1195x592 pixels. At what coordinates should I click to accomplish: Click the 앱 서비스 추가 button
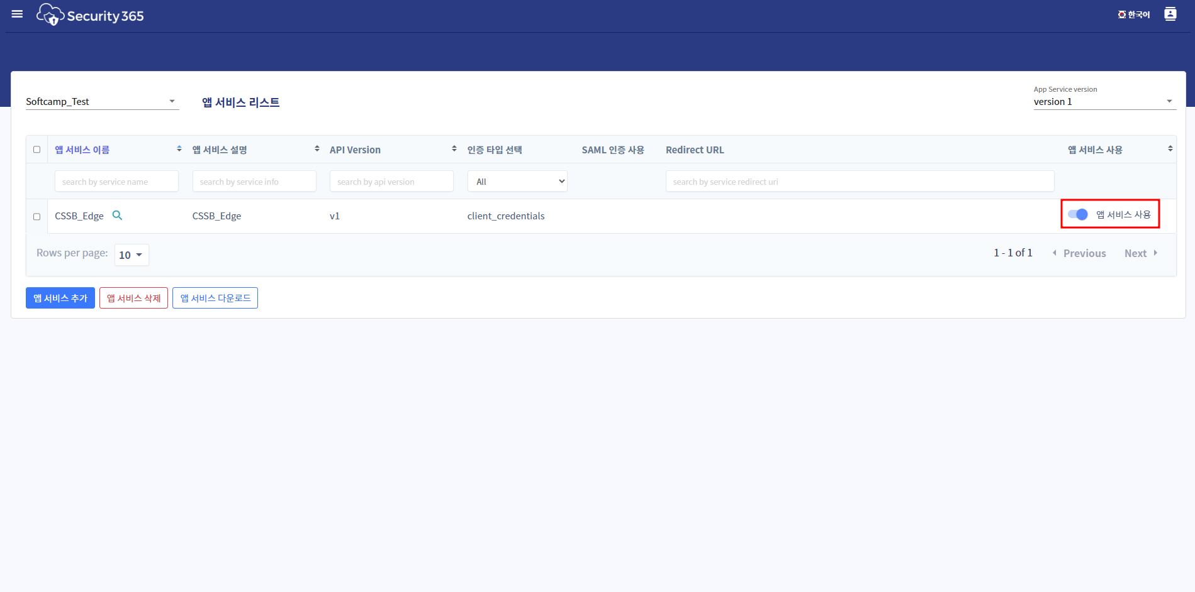click(x=60, y=298)
